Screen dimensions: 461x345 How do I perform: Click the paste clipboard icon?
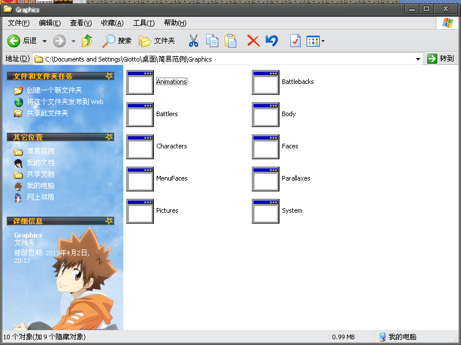pos(230,41)
